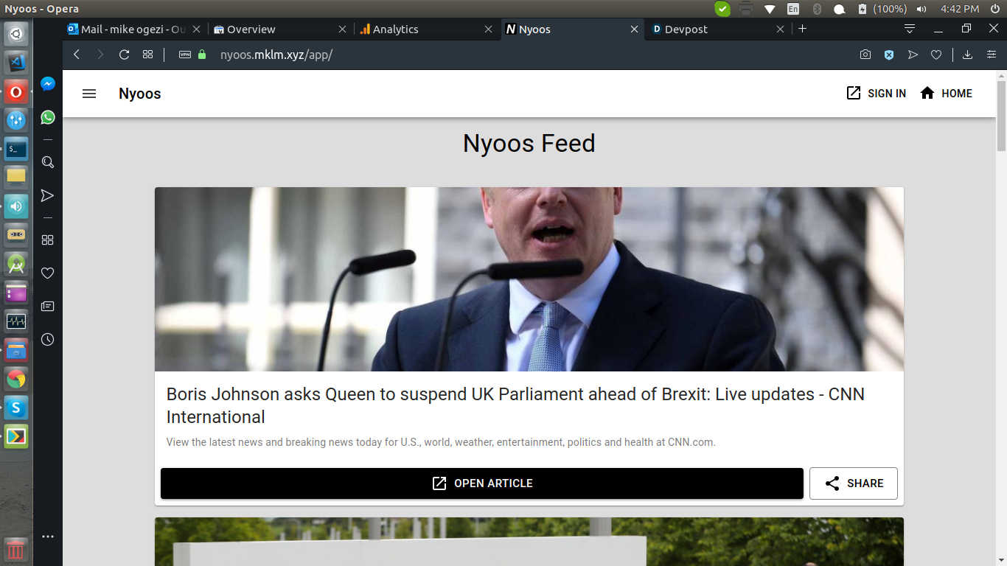Open the battery 100% indicator
The image size is (1007, 566).
882,9
